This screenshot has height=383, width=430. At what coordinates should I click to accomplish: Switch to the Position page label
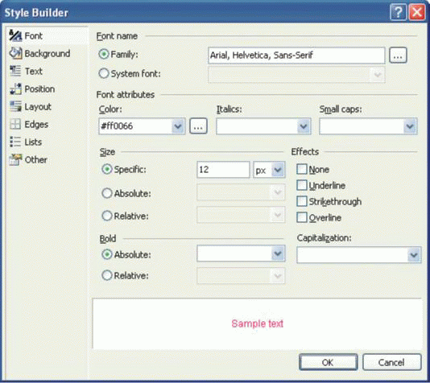(39, 89)
